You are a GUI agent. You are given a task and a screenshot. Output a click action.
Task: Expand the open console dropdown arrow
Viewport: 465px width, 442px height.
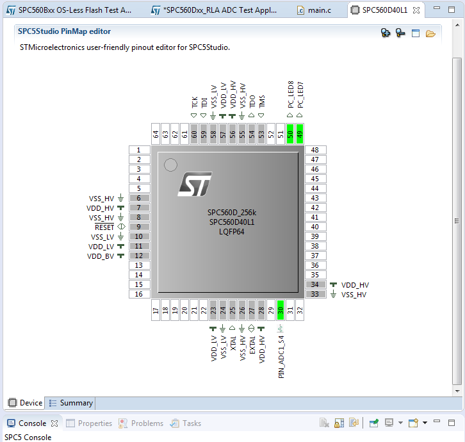coord(425,423)
